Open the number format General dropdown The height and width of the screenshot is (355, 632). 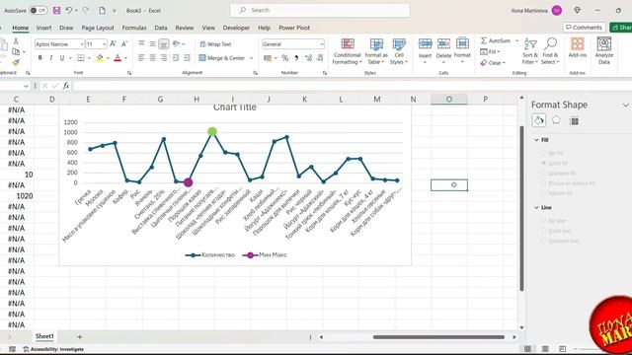coord(322,43)
